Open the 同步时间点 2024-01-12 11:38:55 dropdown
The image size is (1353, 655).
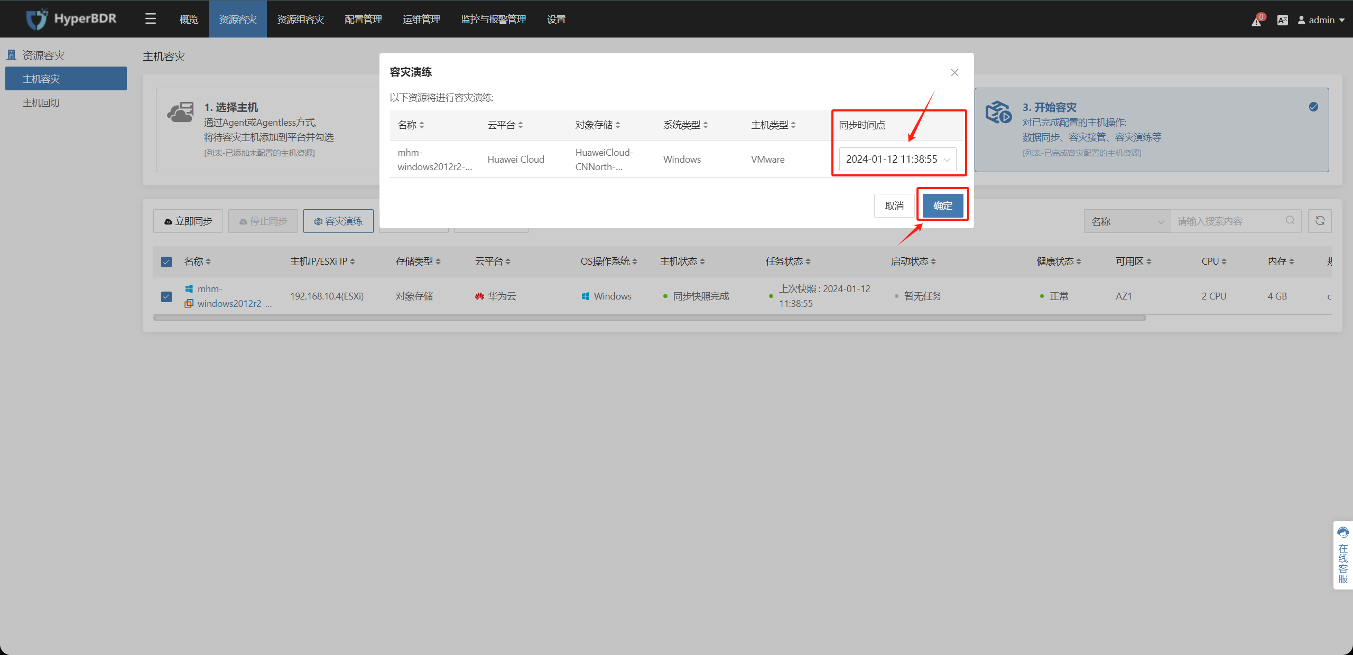897,159
